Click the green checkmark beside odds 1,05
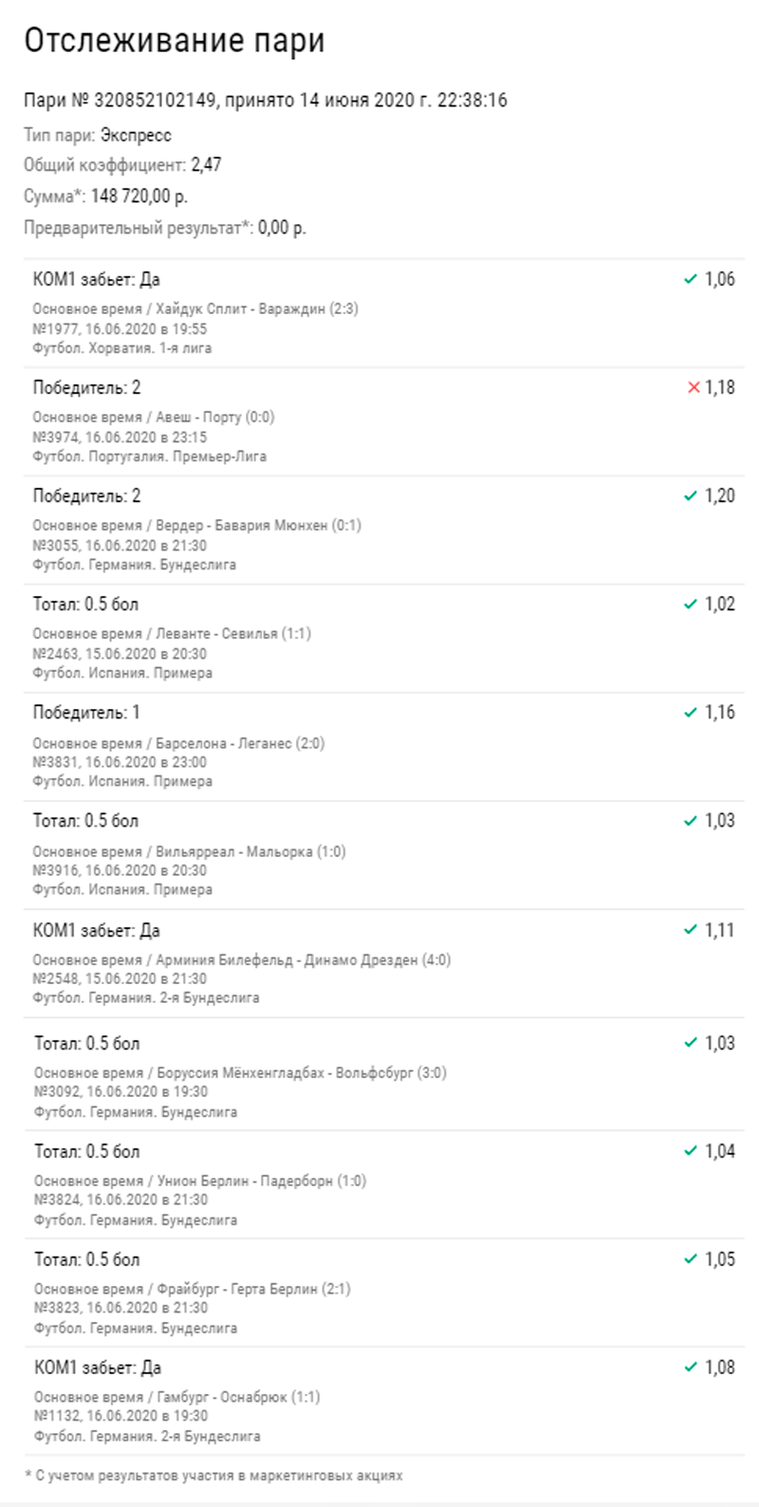The width and height of the screenshot is (759, 1507). coord(691,1259)
